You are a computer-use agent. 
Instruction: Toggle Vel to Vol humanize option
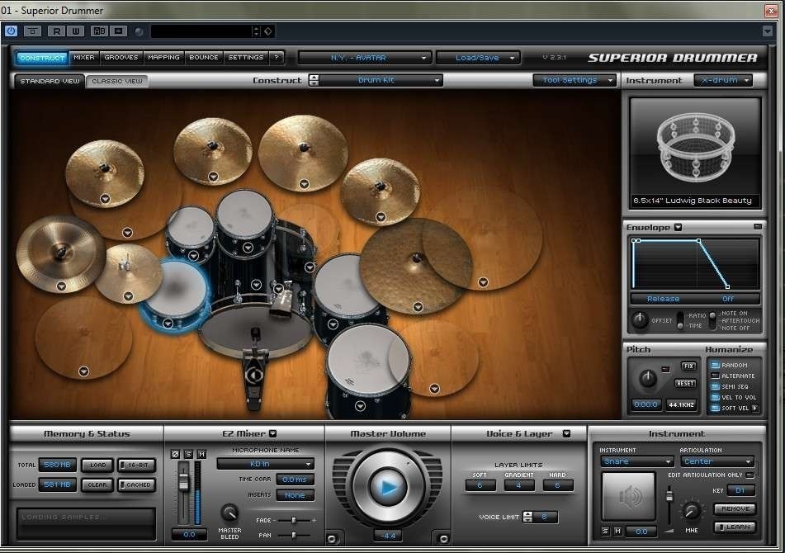[715, 397]
